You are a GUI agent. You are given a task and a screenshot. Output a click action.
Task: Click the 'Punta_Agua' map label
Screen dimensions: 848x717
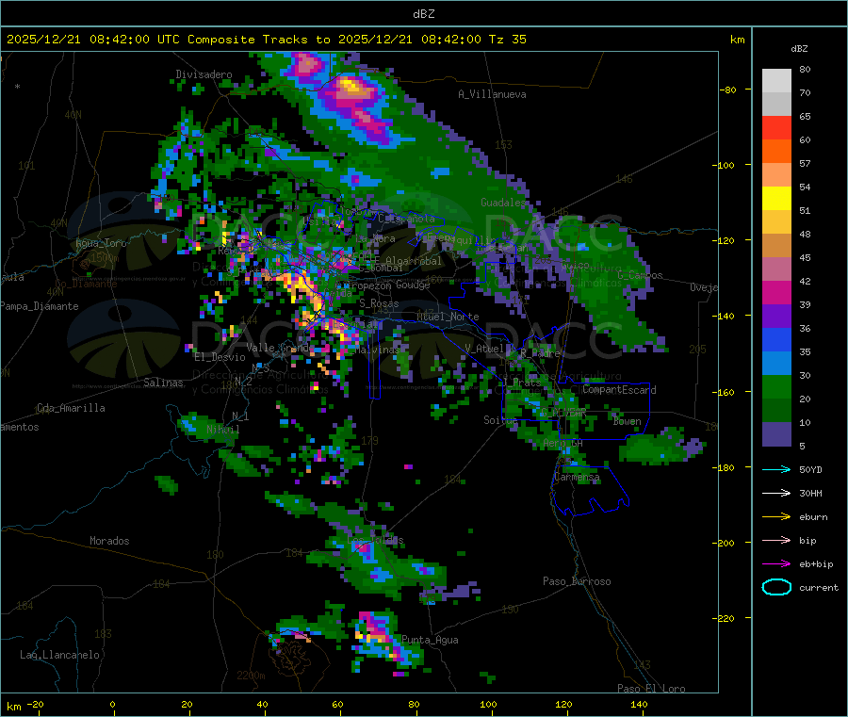pyautogui.click(x=430, y=640)
